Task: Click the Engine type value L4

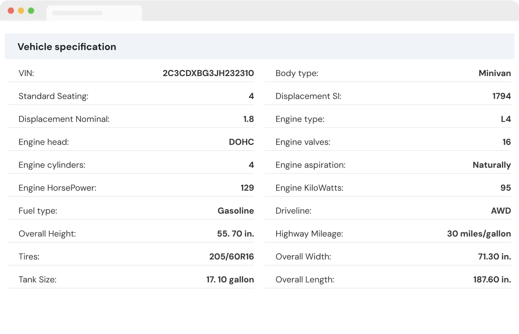Action: pyautogui.click(x=506, y=119)
